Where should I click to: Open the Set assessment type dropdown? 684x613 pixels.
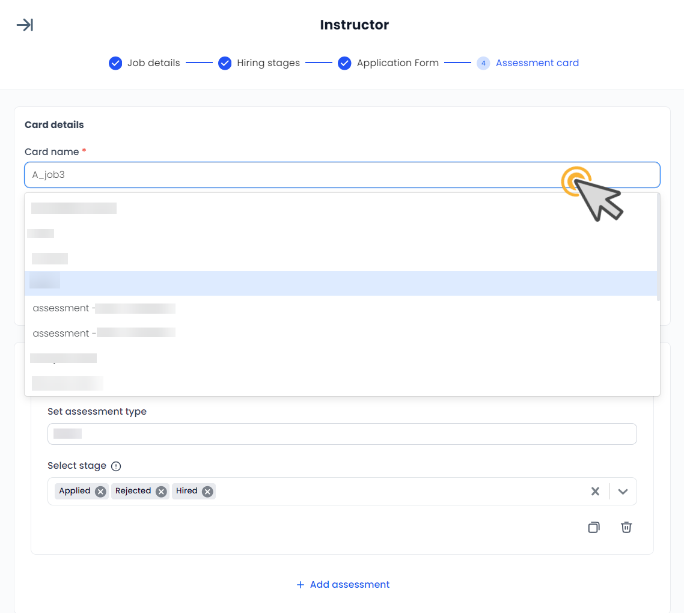(x=342, y=433)
